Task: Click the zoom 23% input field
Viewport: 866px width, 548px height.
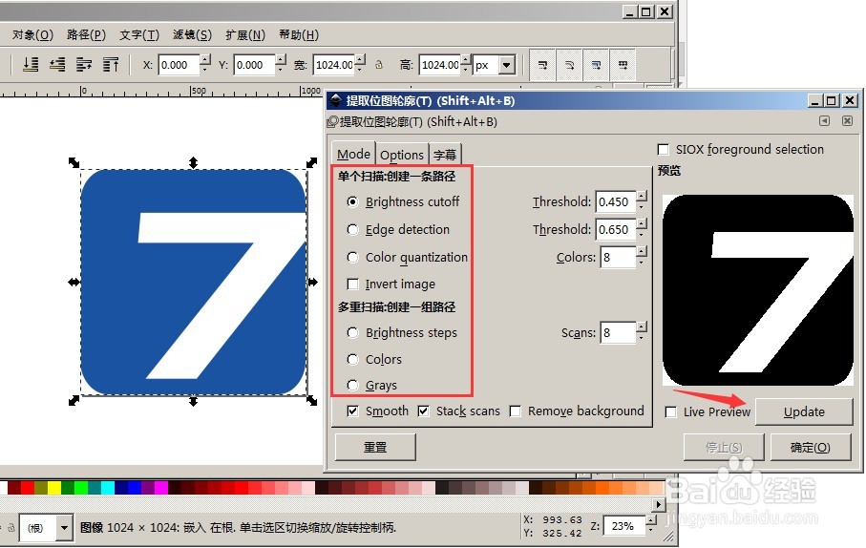Action: tap(624, 526)
